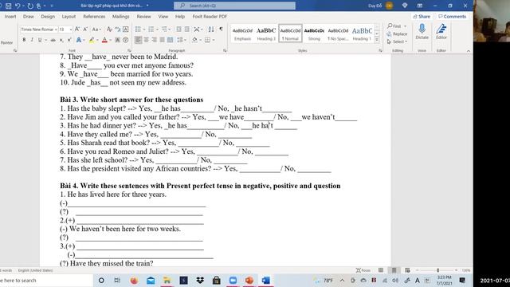
Task: Click Focus mode in status bar
Action: click(x=363, y=270)
